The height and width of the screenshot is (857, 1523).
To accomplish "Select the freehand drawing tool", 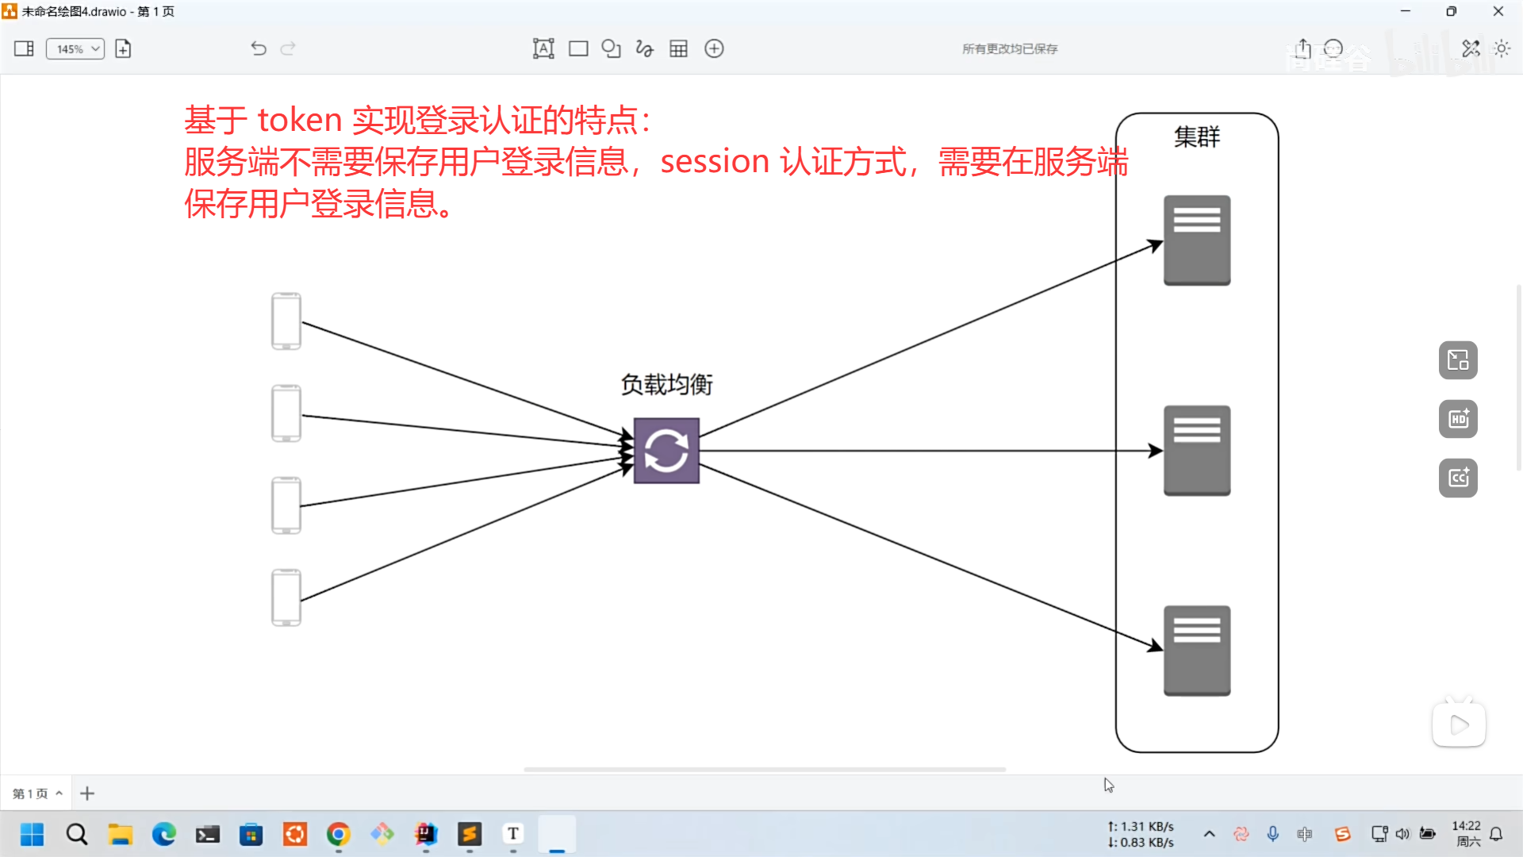I will coord(644,48).
